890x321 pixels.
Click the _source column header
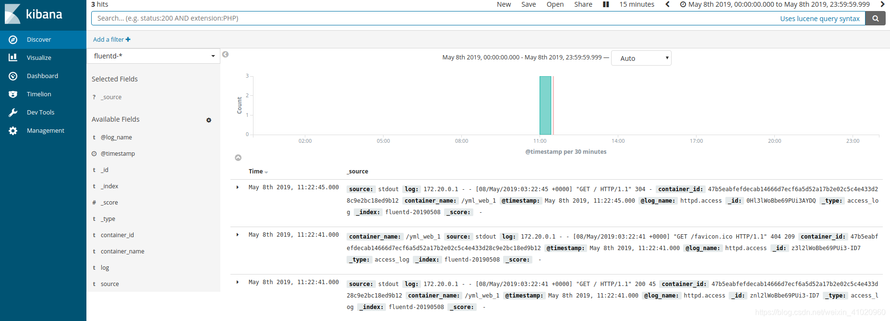358,172
